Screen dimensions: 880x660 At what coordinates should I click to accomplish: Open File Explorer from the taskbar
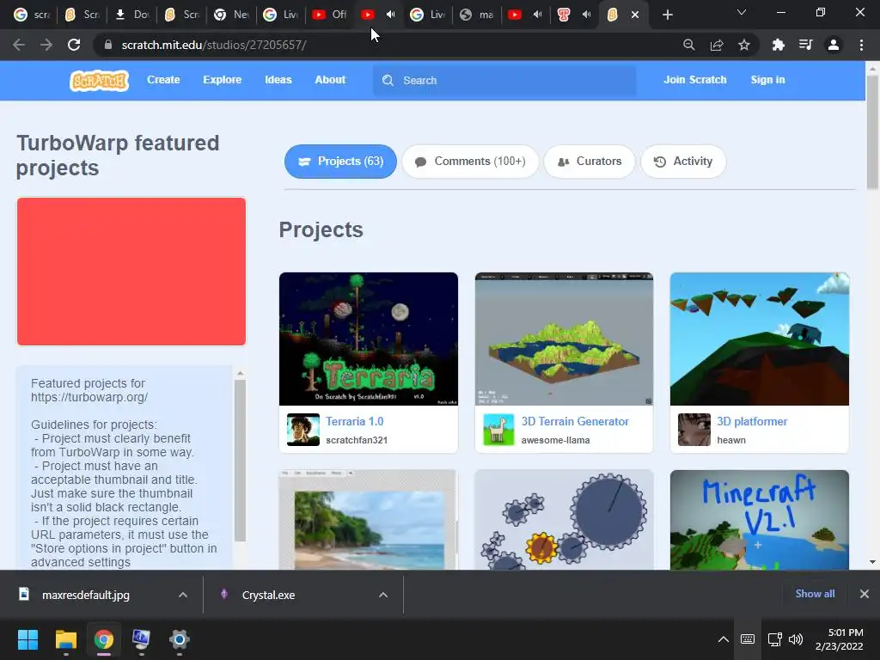[x=65, y=639]
